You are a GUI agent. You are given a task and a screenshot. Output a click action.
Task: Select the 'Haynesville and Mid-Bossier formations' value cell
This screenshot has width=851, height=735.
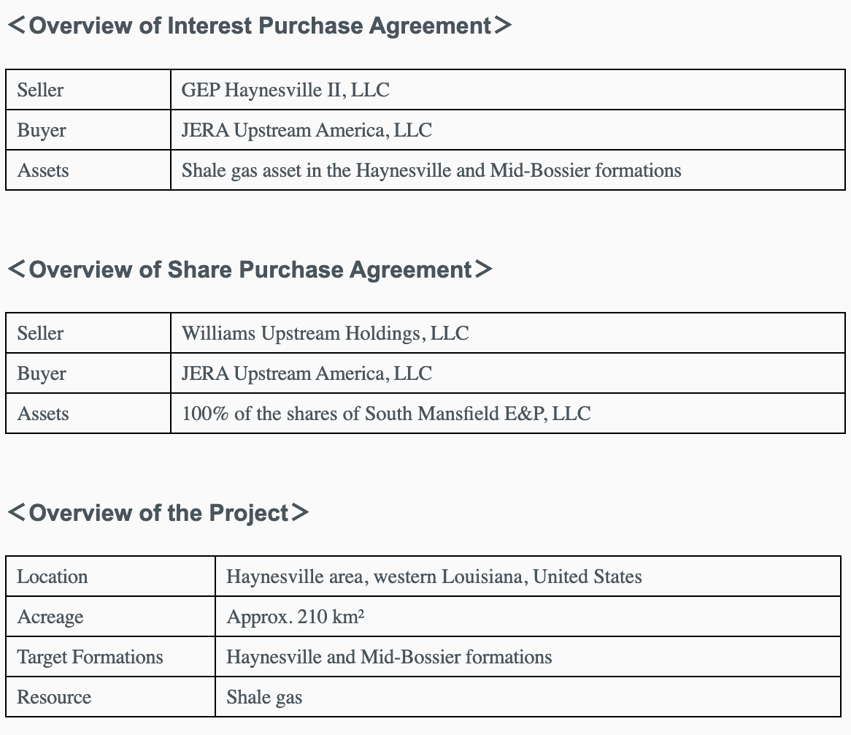389,657
